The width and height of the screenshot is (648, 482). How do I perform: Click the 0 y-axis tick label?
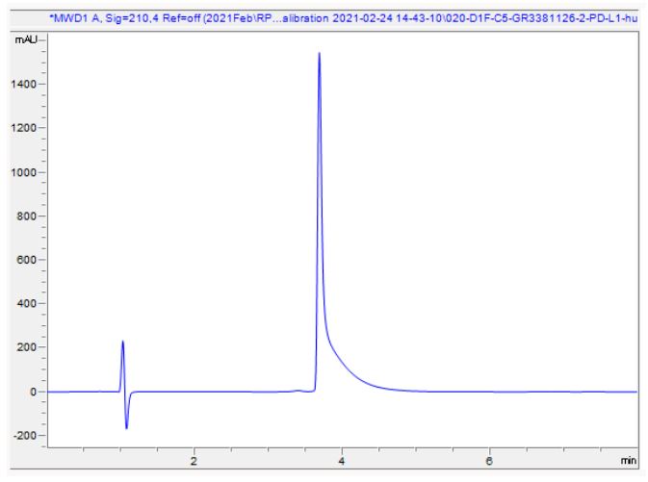[33, 392]
